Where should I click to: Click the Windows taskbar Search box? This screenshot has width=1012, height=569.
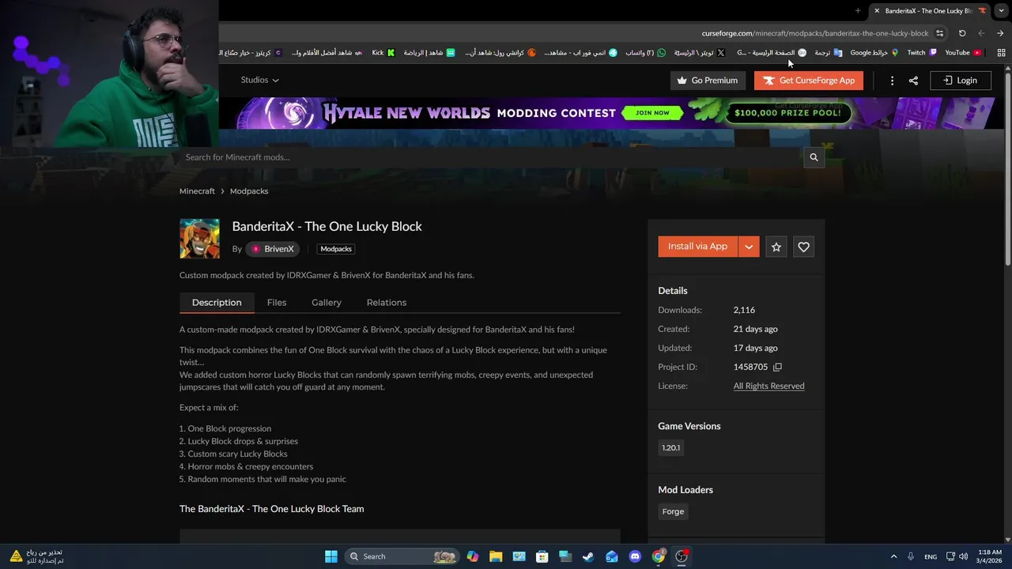point(403,556)
